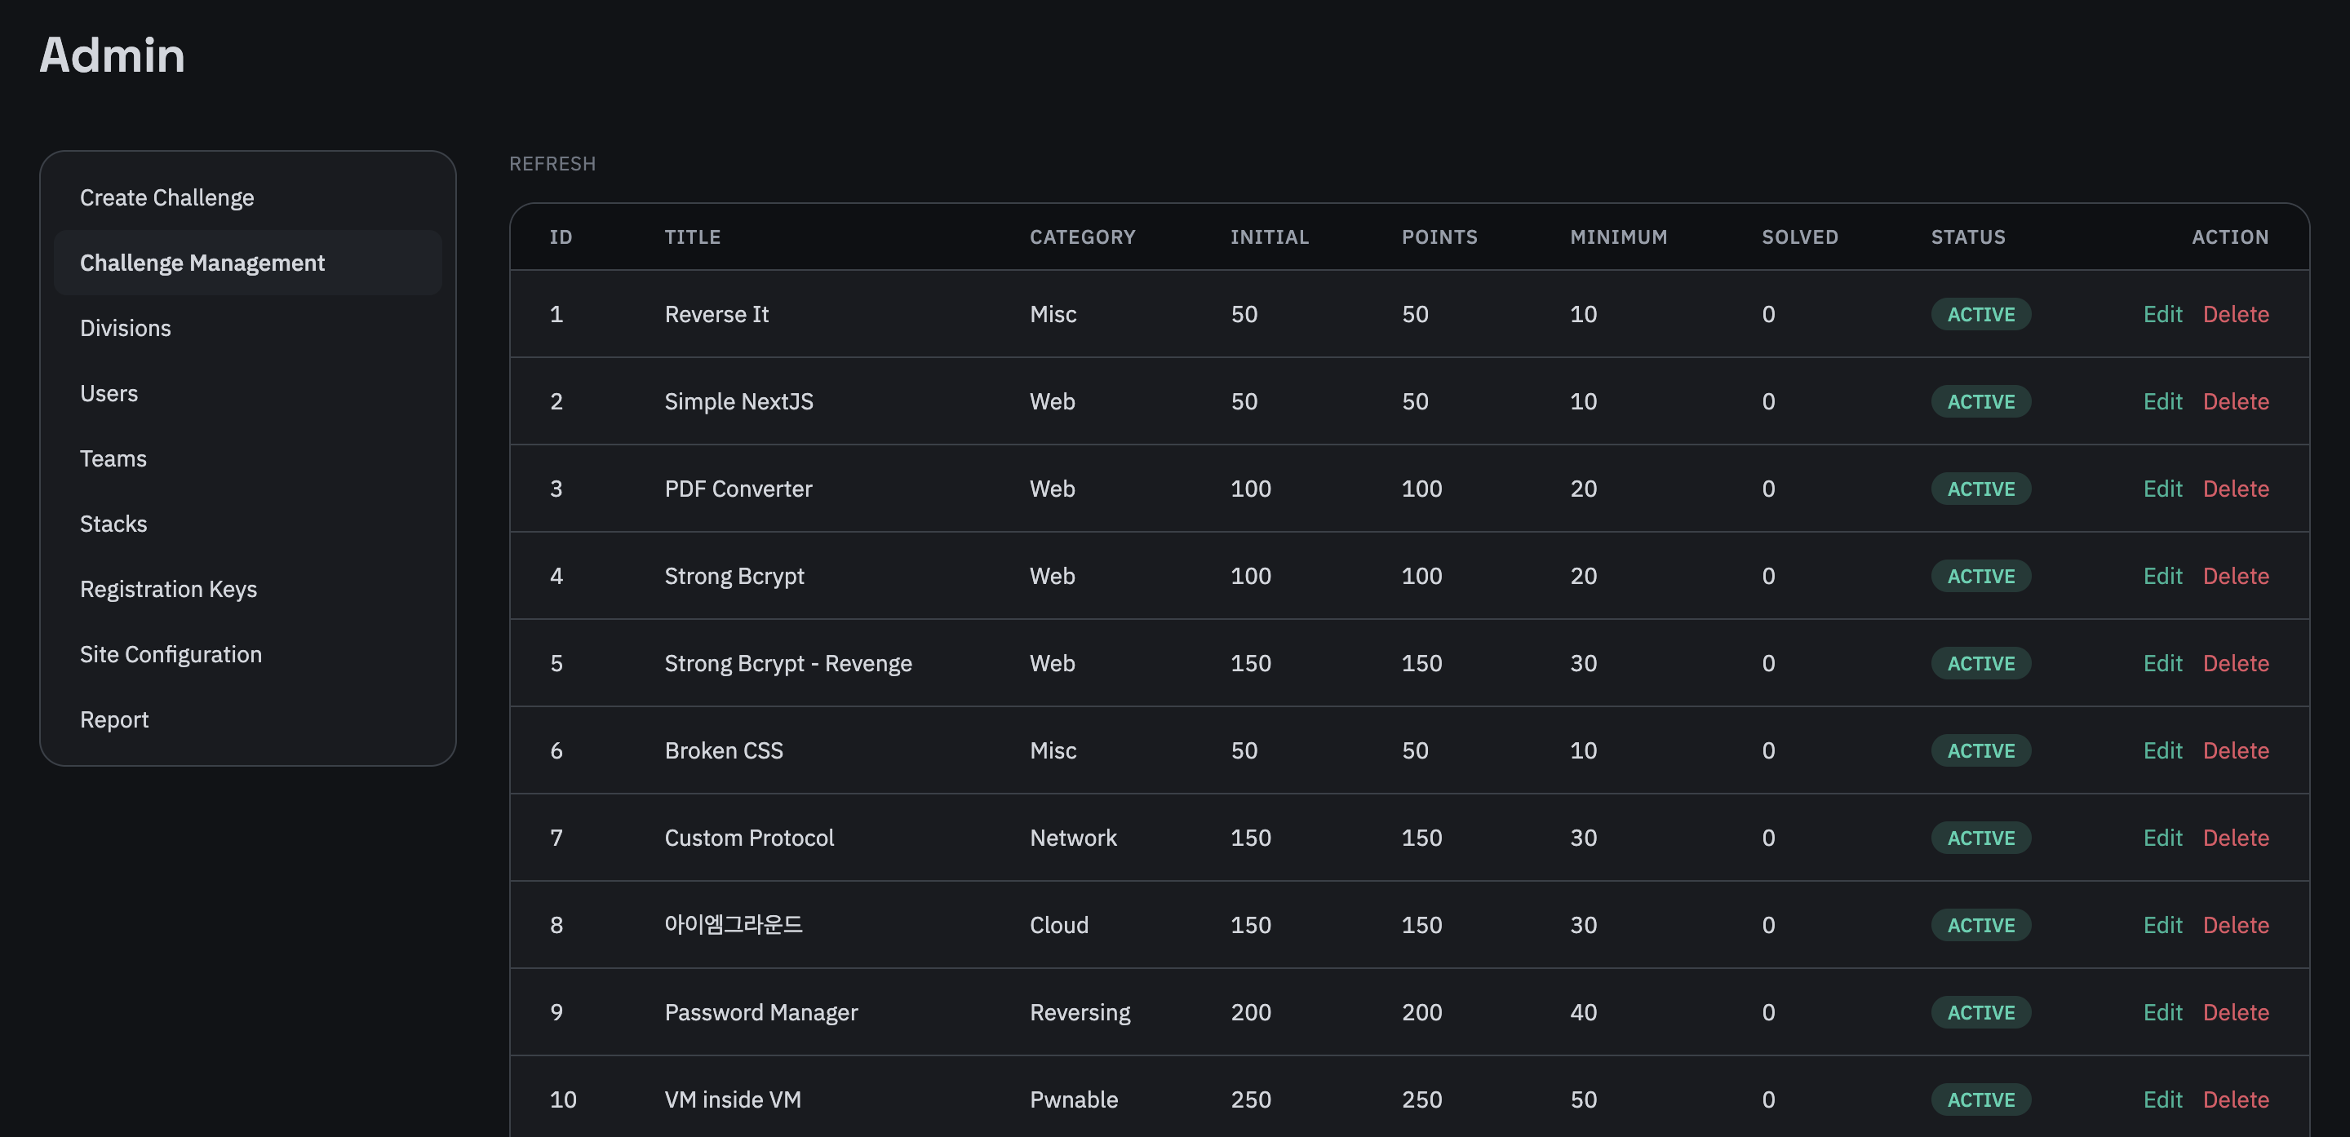Open the Teams admin page
This screenshot has width=2350, height=1137.
point(113,458)
